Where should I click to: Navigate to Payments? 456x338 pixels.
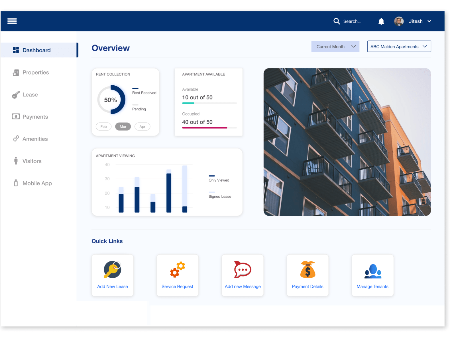click(35, 117)
